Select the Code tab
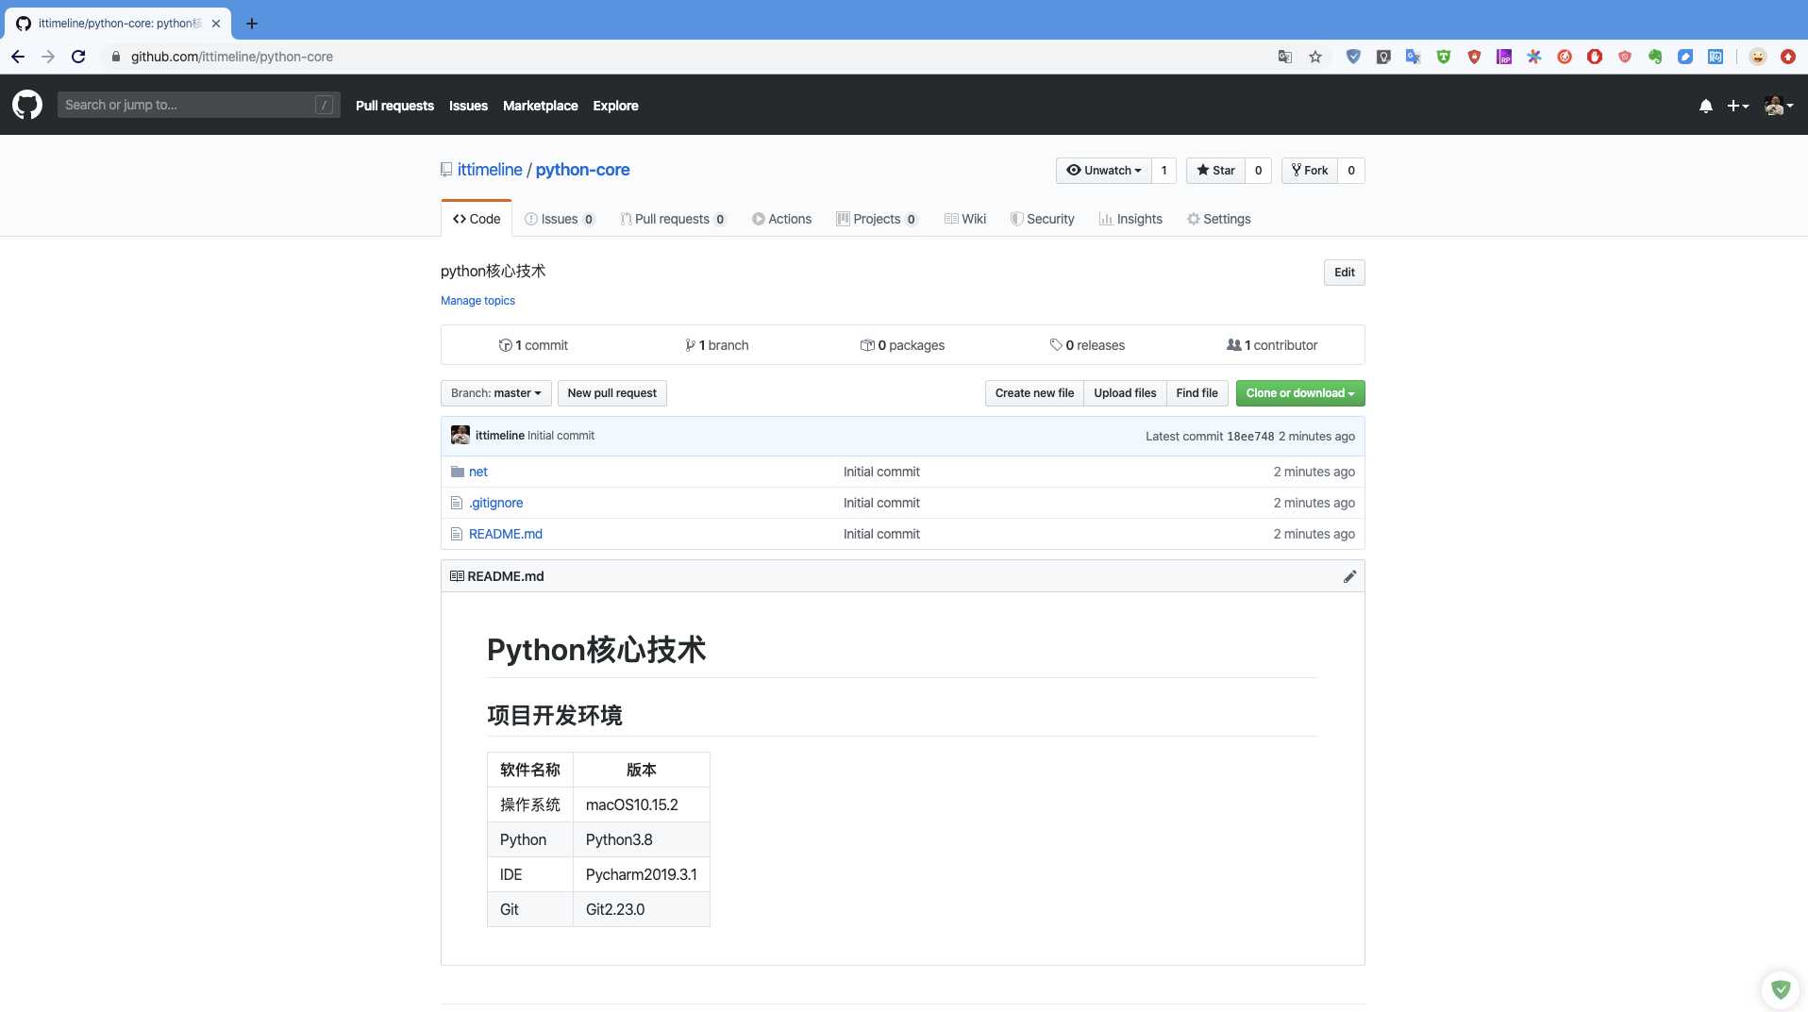Screen dimensions: 1808x1012 pos(477,219)
